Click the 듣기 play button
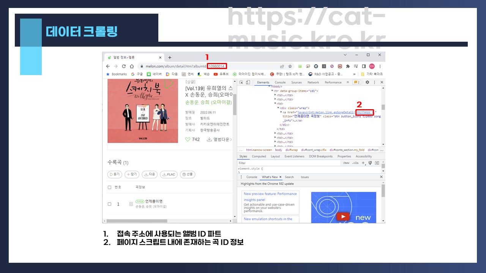Viewport: 486px width, 273px height. (x=115, y=174)
